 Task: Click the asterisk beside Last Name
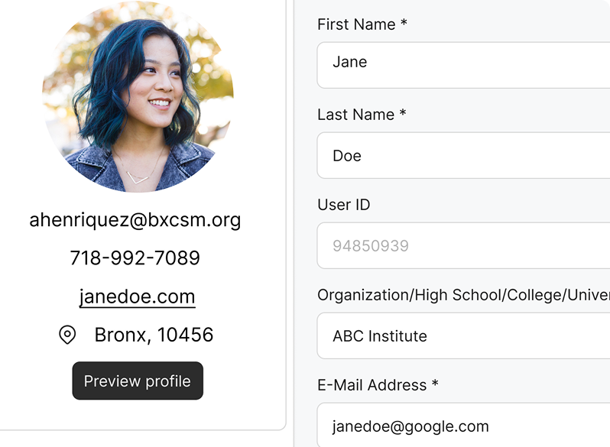(x=402, y=114)
